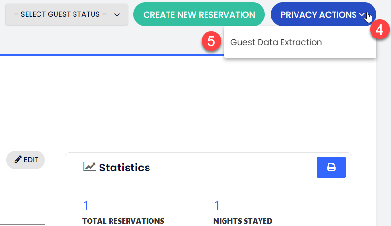Select the NIGHTS STAYED label
Image resolution: width=391 pixels, height=226 pixels.
coord(242,221)
